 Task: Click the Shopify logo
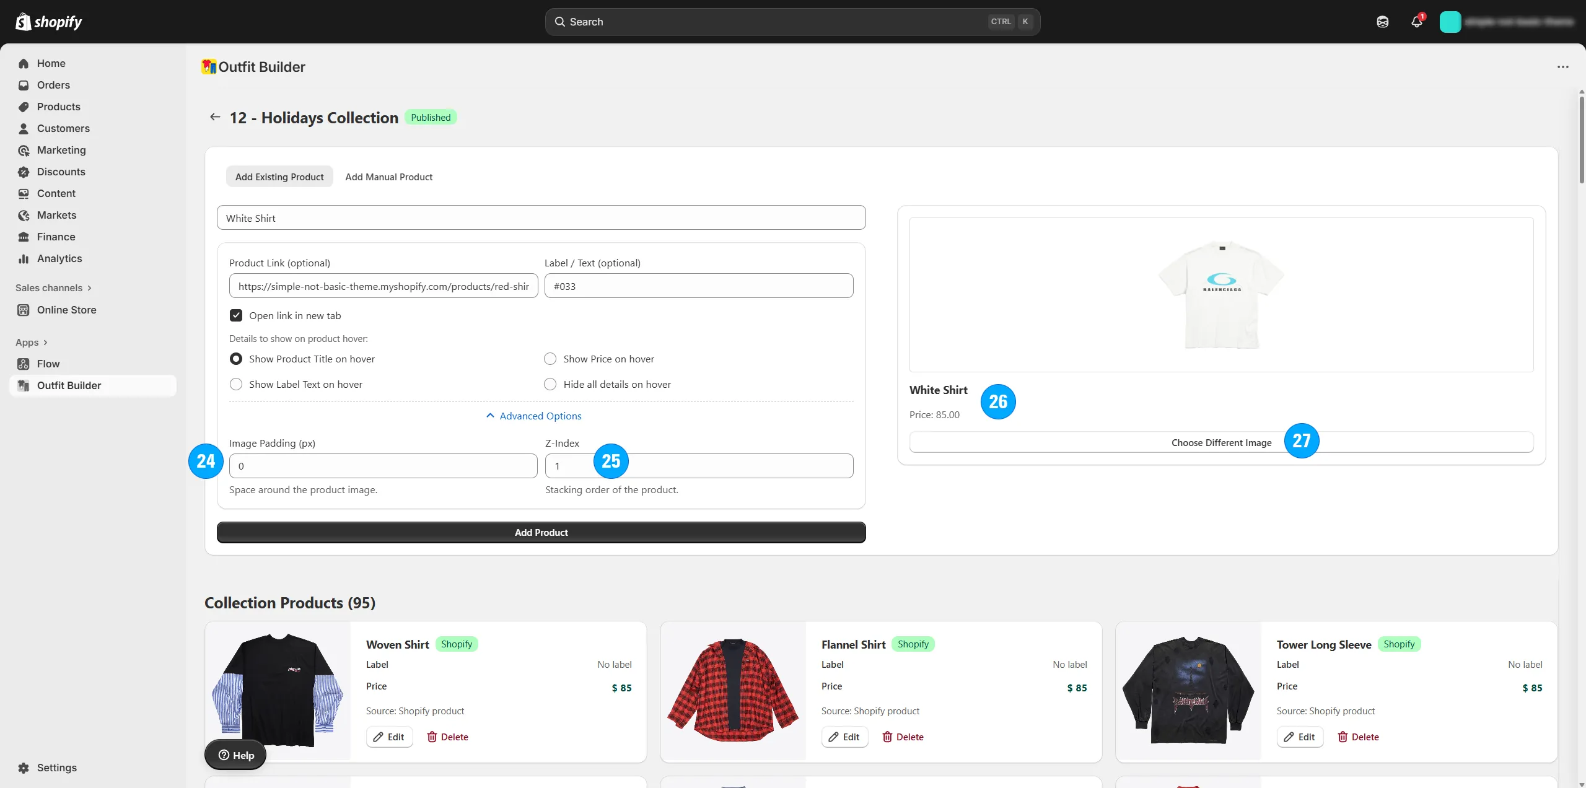(48, 22)
